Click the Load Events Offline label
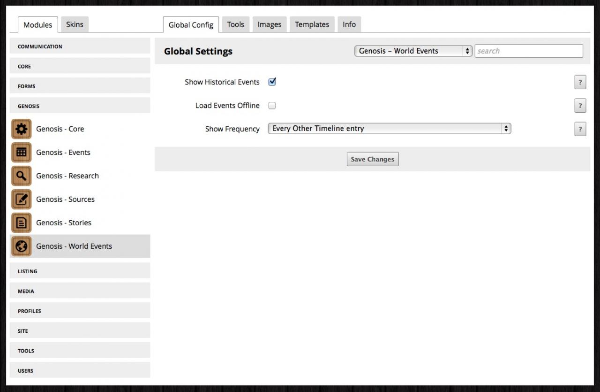The image size is (600, 392). (227, 106)
